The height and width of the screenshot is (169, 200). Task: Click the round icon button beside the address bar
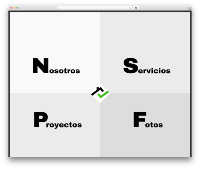[x=136, y=8]
